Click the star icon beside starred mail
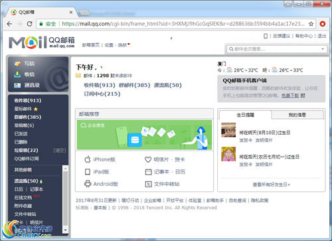The width and height of the screenshot is (332, 241). (x=36, y=109)
